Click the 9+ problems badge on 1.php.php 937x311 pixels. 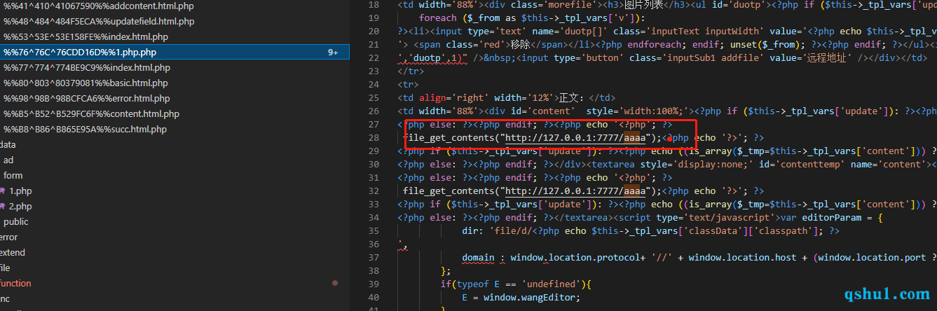tap(333, 53)
